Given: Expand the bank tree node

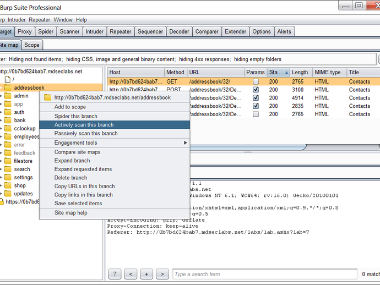Looking at the screenshot, I should (1, 120).
